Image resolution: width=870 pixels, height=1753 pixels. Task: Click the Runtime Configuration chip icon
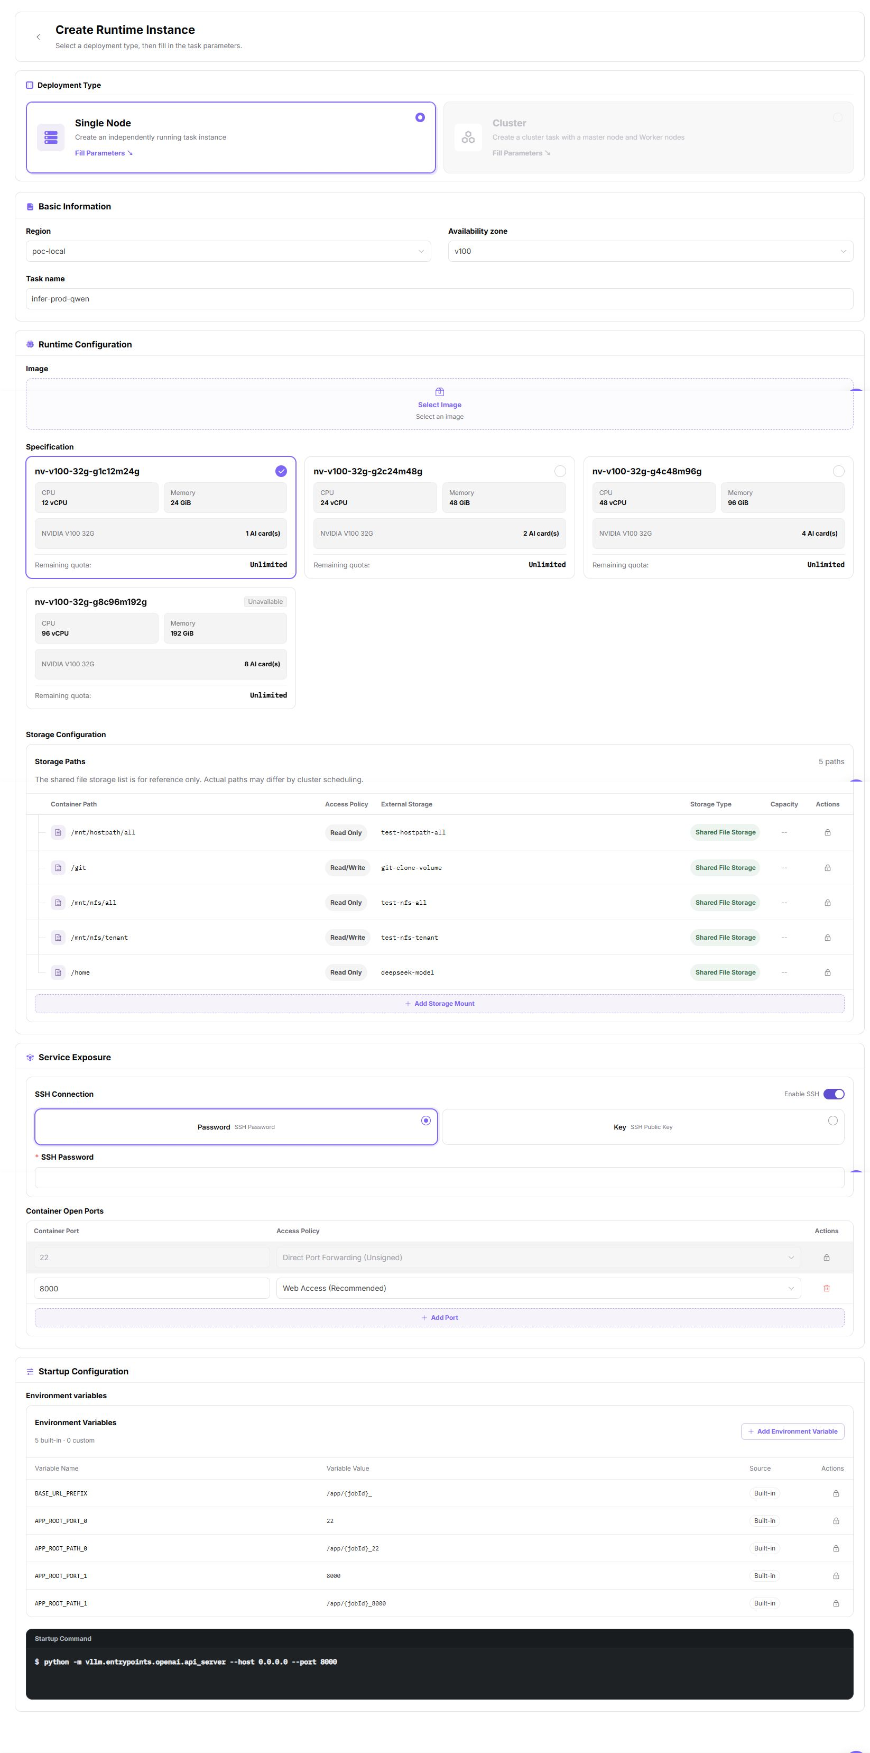click(x=30, y=344)
